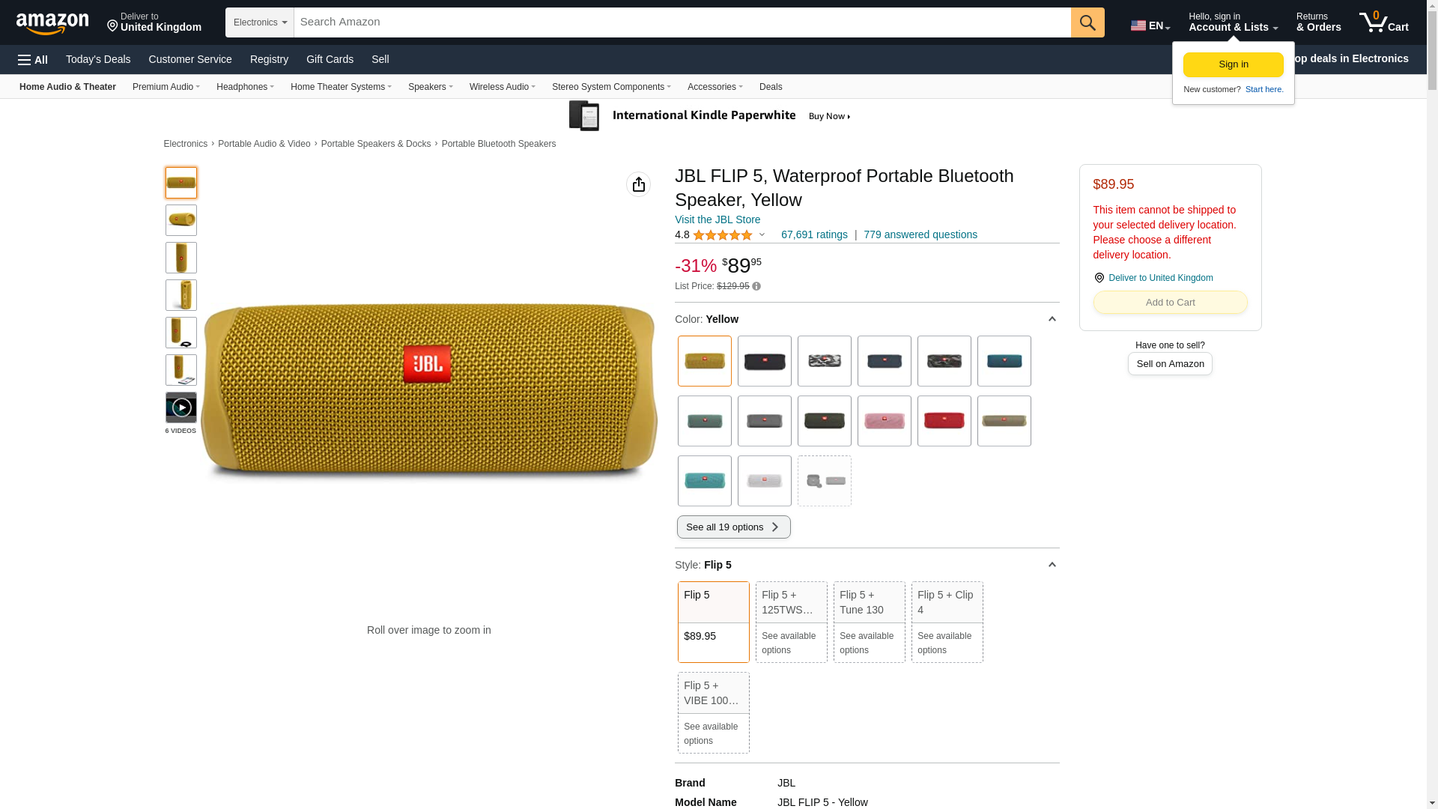Screen dimensions: 1438x809
Task: Select the Flip 5 + Clip 4 style
Action: tap(947, 622)
